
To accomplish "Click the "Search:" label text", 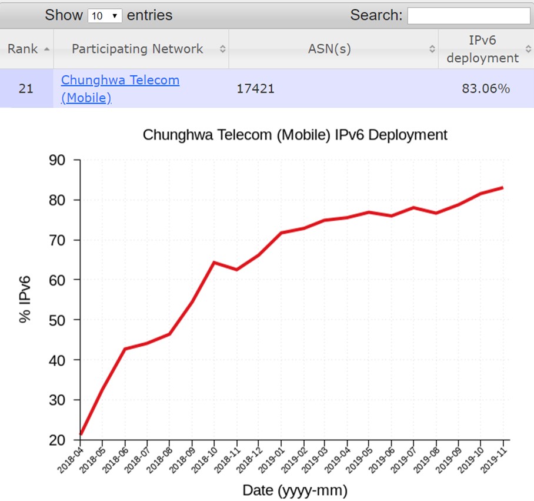I will (376, 15).
